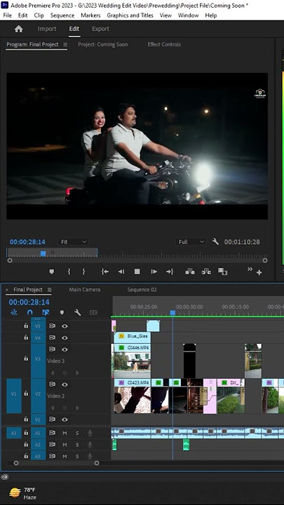
Task: Switch to Project: Coming Soon tab
Action: [102, 44]
